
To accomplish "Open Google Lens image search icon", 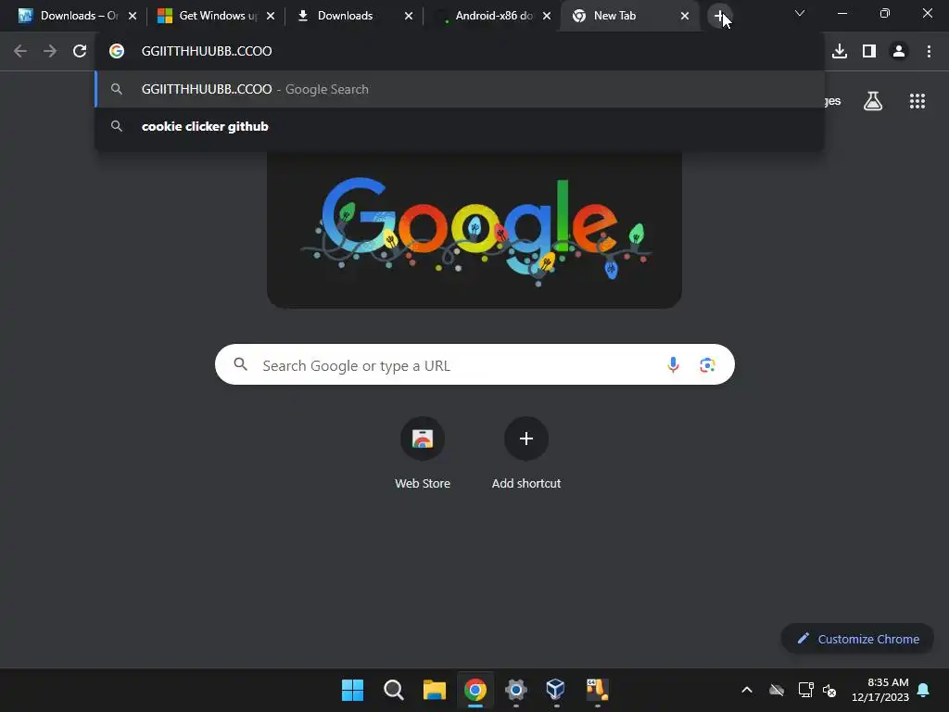I will pyautogui.click(x=707, y=364).
